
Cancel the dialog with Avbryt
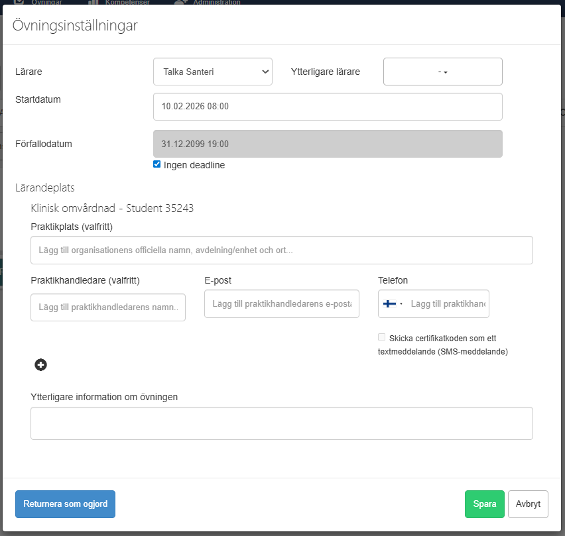528,504
